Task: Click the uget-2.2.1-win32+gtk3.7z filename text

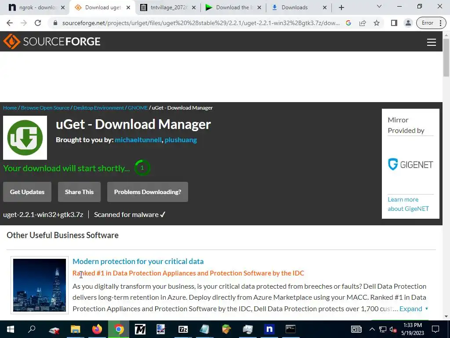Action: point(43,215)
